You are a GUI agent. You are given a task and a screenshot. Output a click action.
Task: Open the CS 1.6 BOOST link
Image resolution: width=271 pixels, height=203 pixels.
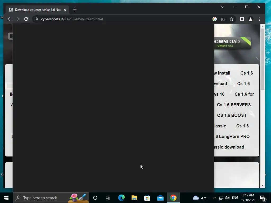point(232,115)
